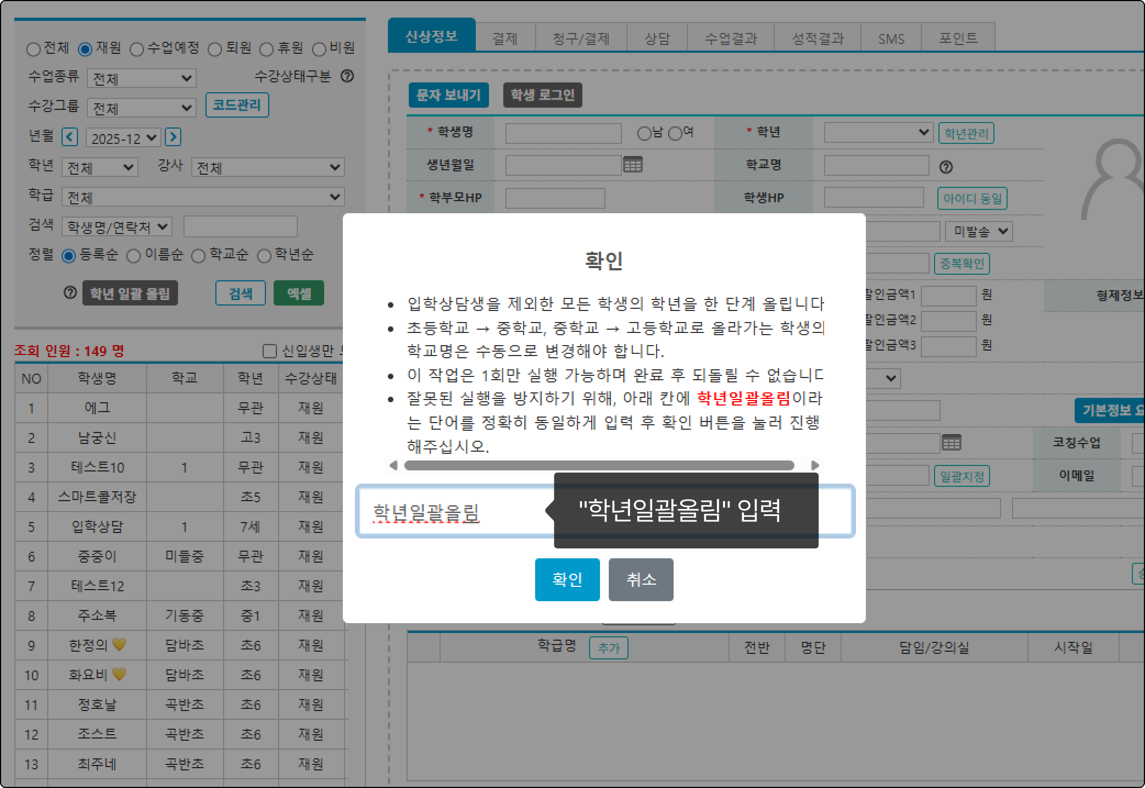Check the 신입생만 checkbox
The height and width of the screenshot is (788, 1145).
tap(269, 351)
